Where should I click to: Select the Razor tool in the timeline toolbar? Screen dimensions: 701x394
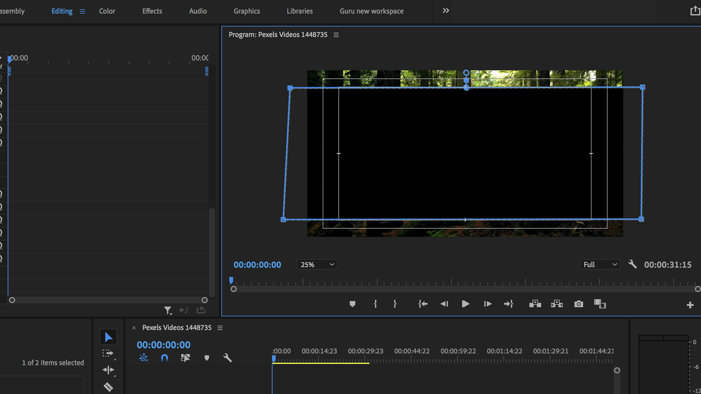tap(108, 387)
